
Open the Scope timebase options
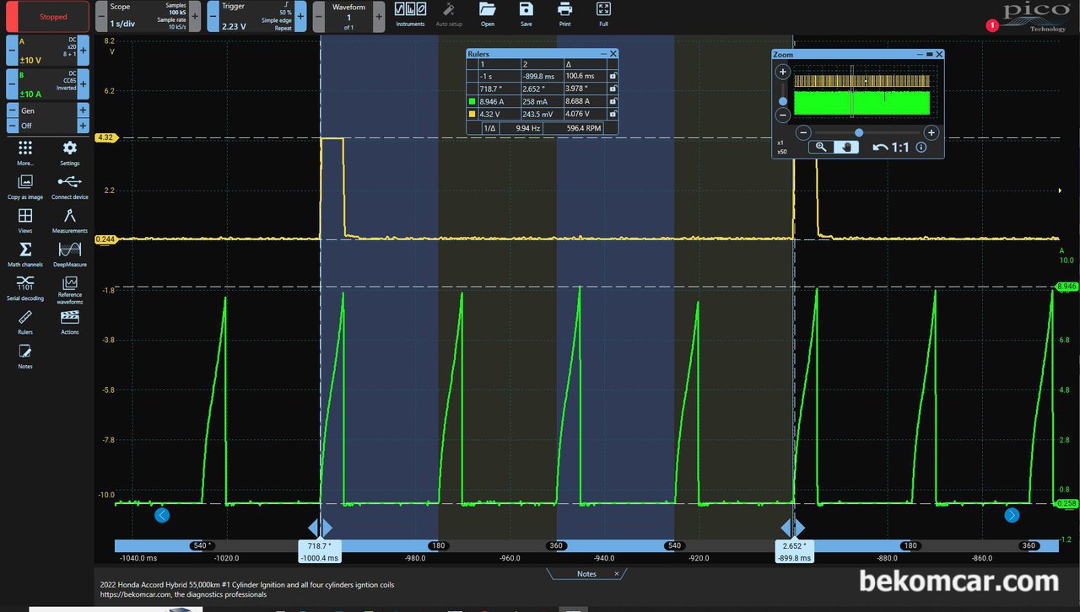[x=148, y=16]
